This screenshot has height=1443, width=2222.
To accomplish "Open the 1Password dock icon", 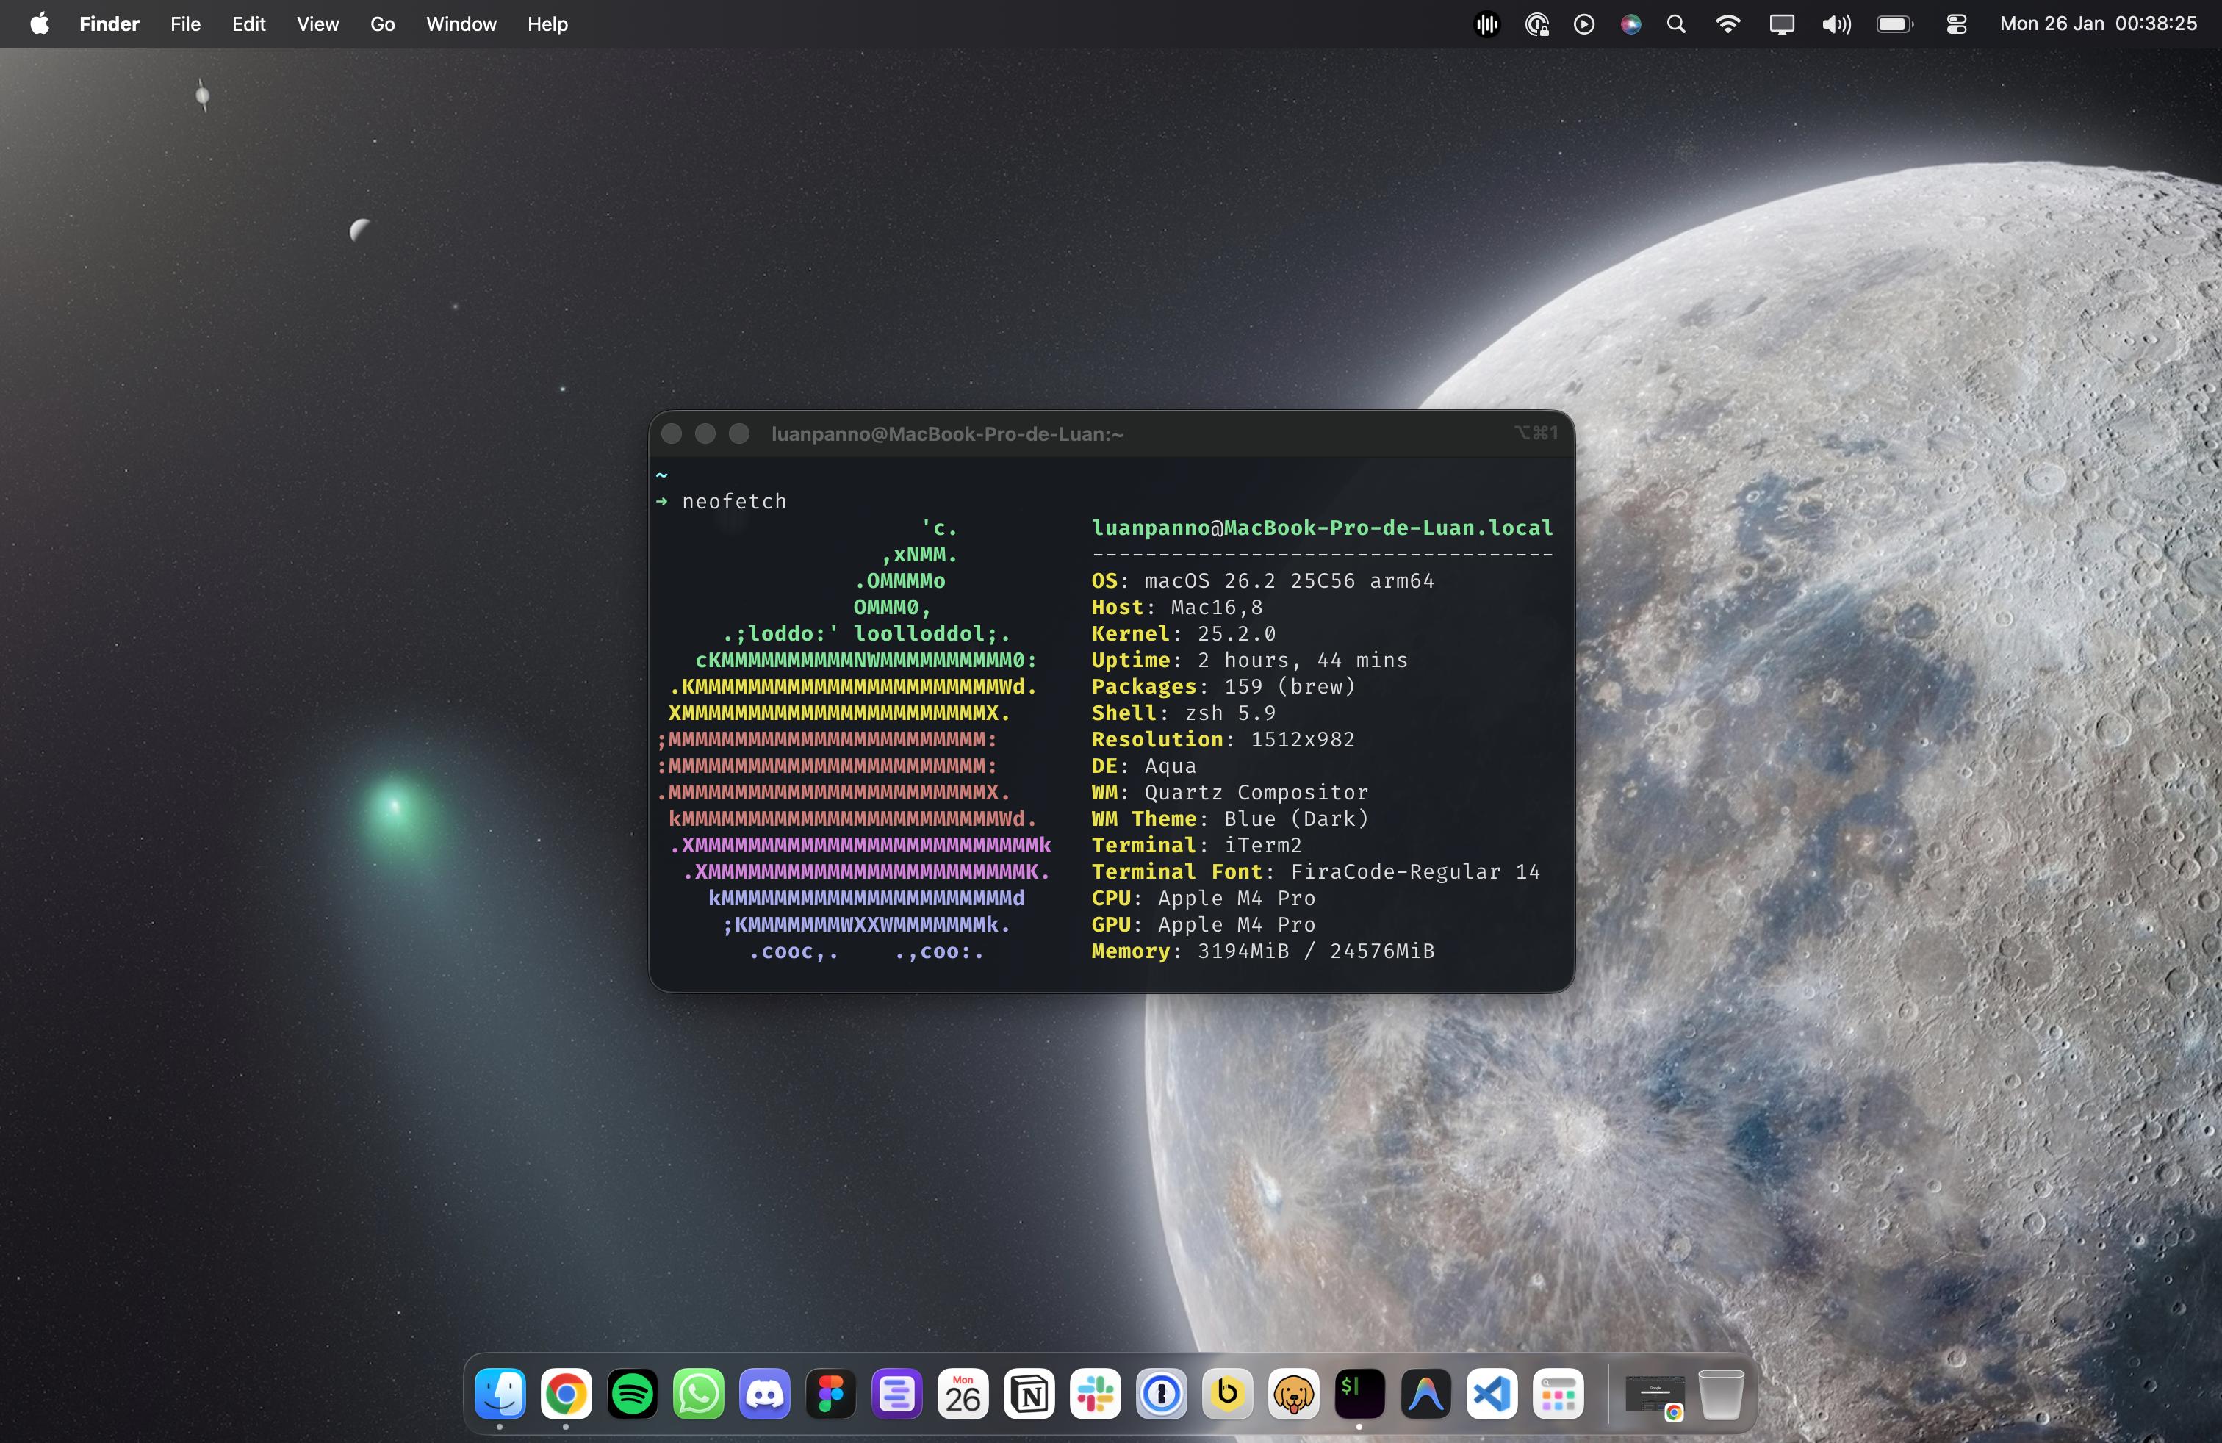I will 1162,1395.
